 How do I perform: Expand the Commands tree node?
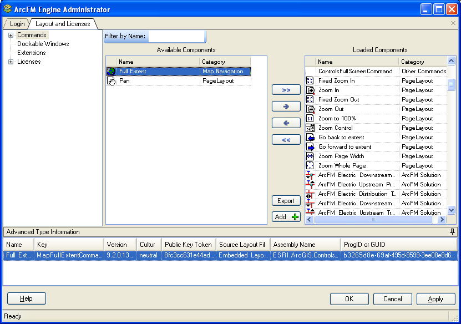pos(11,36)
